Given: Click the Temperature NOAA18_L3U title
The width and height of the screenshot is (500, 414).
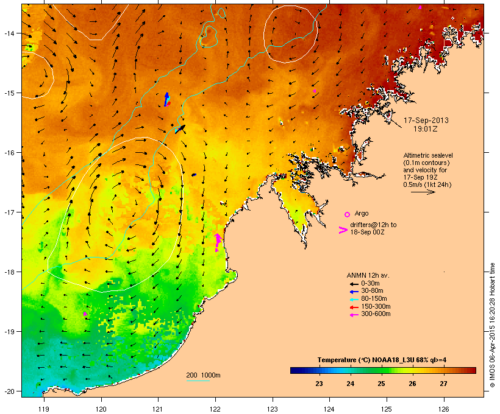Looking at the screenshot, I should point(382,360).
